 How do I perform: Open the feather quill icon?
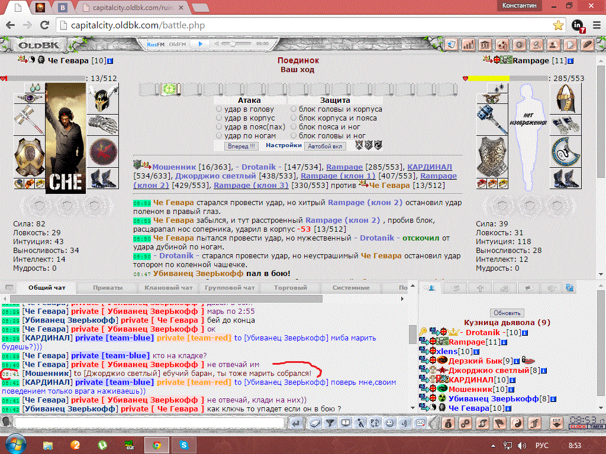point(588,45)
